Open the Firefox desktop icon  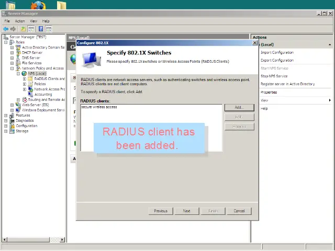[x=38, y=5]
